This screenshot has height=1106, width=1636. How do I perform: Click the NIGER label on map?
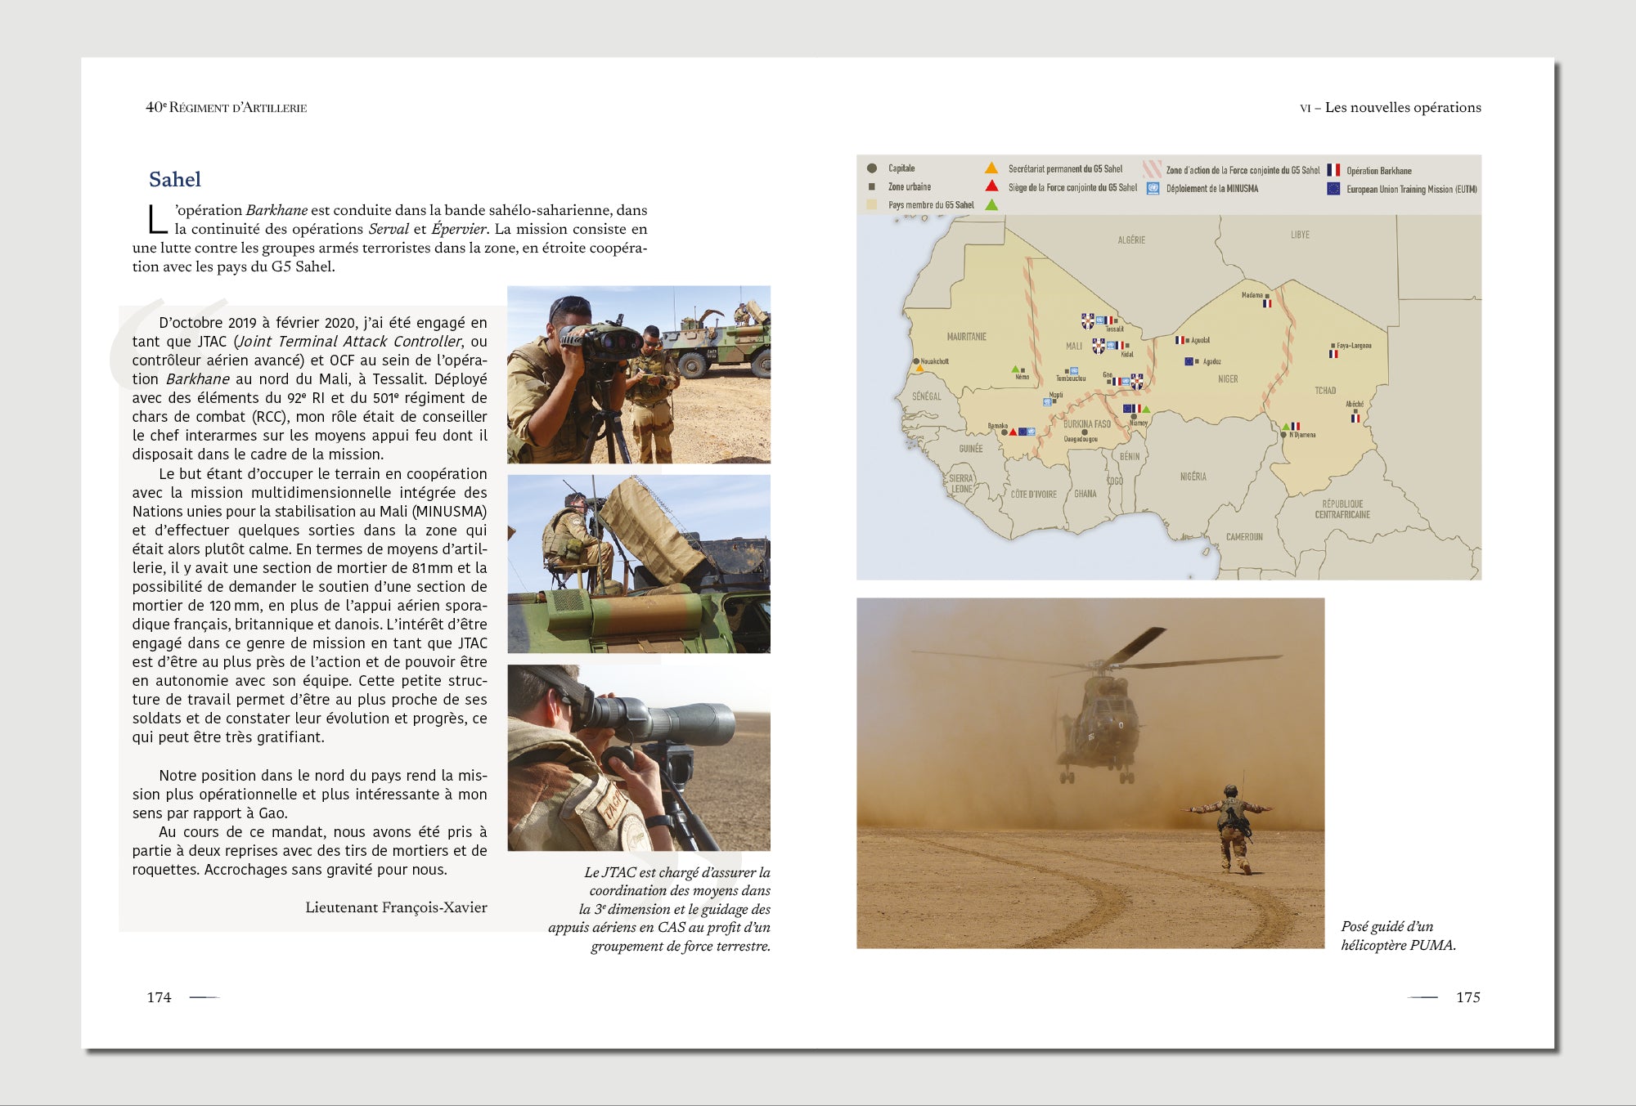tap(1227, 379)
